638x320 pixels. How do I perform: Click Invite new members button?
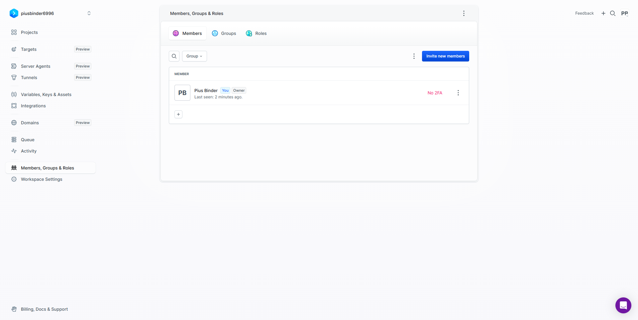click(445, 56)
